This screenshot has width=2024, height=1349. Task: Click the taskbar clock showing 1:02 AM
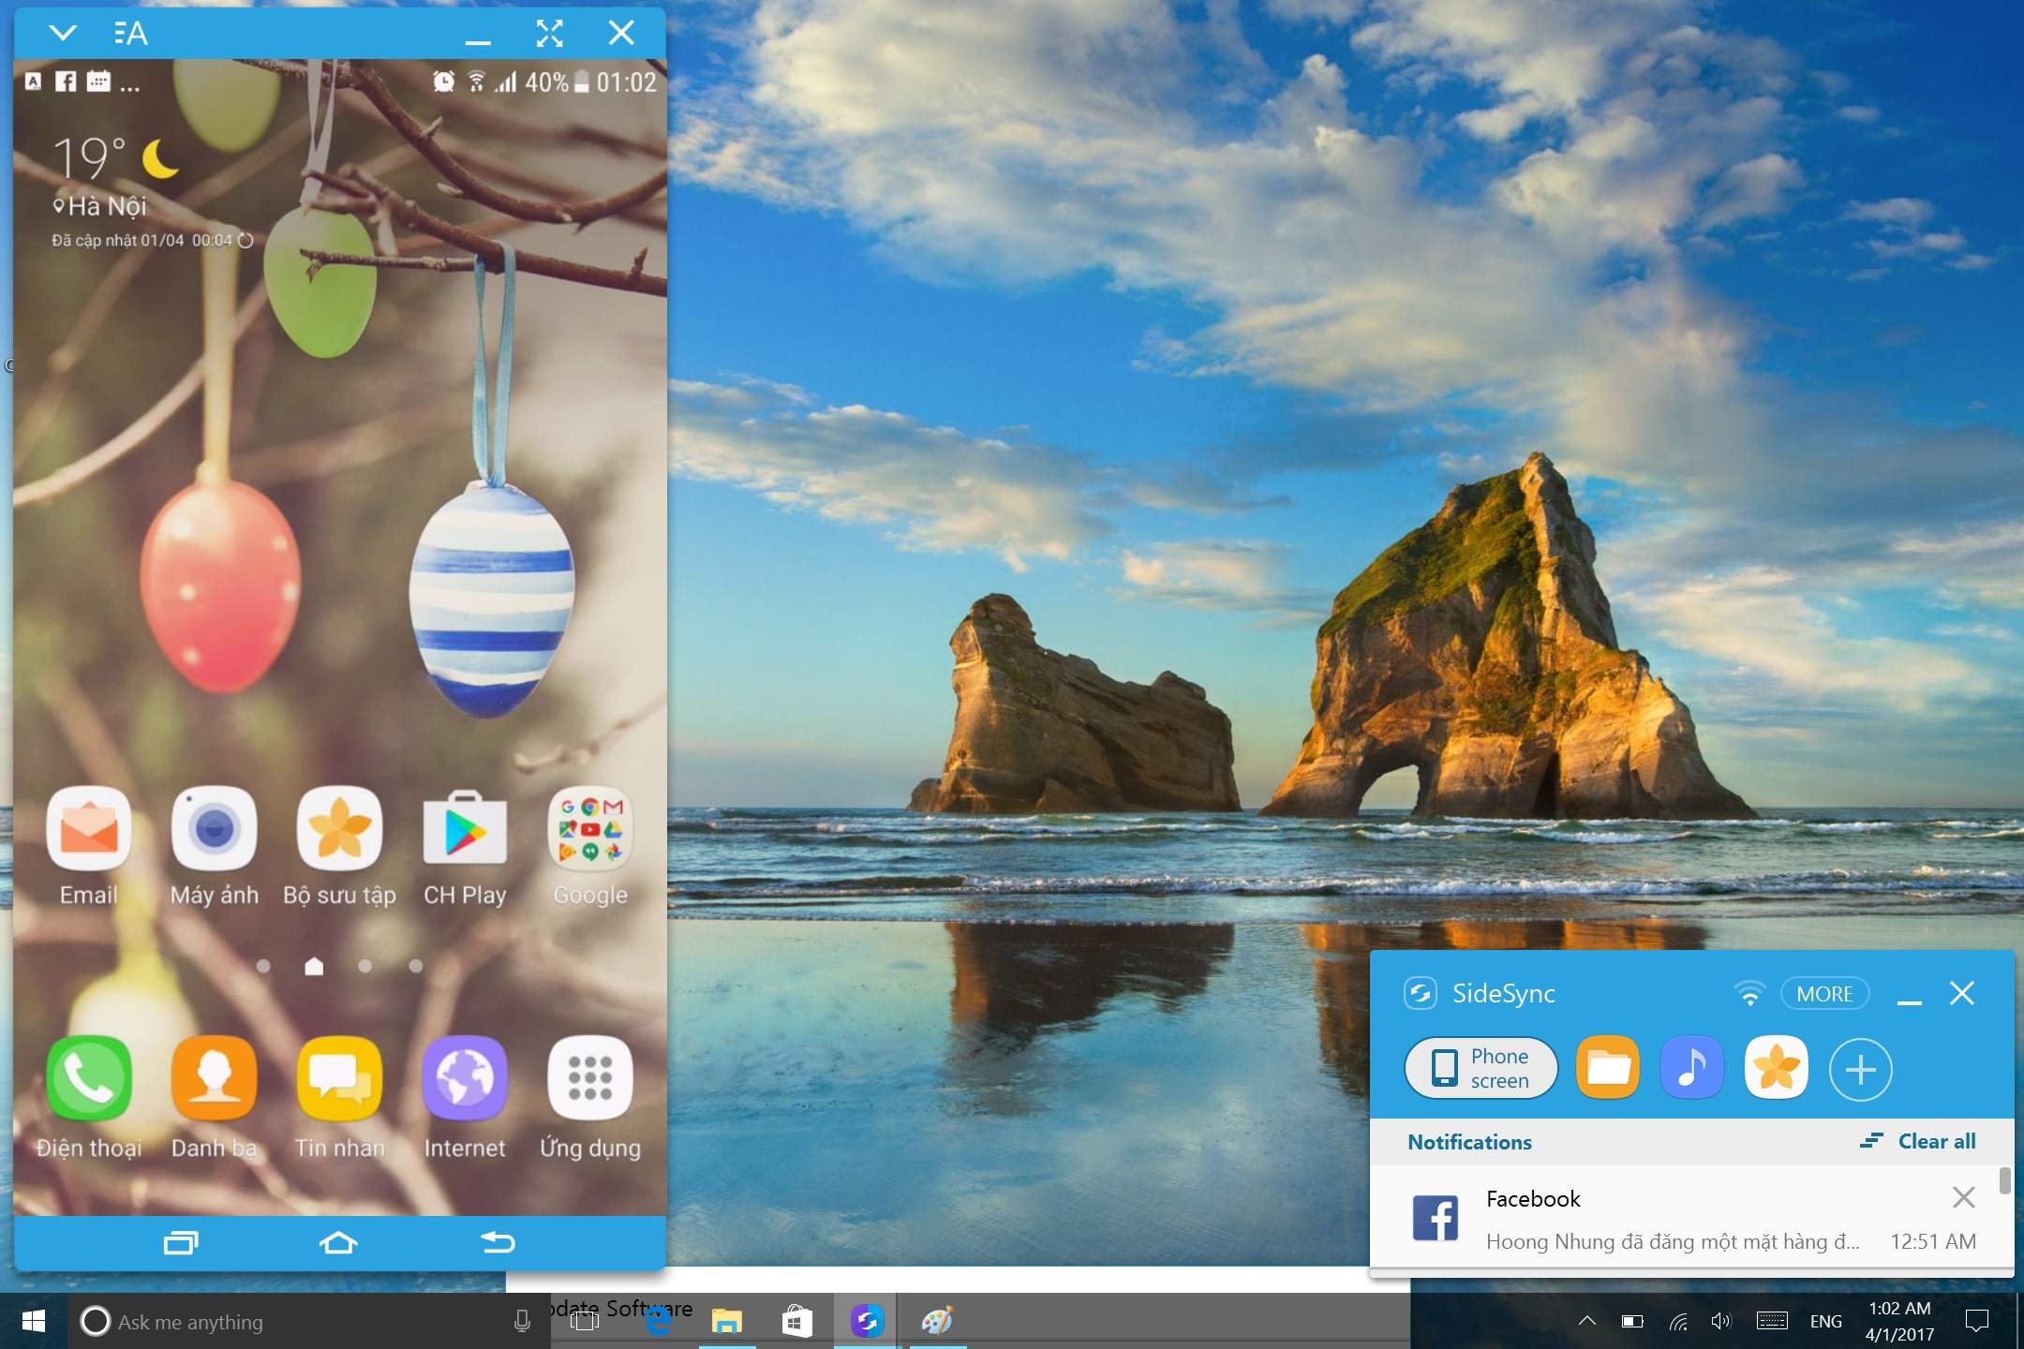pos(1899,1321)
